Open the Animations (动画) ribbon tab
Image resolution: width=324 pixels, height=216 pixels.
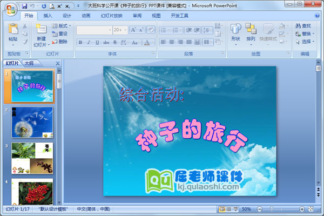[86, 16]
